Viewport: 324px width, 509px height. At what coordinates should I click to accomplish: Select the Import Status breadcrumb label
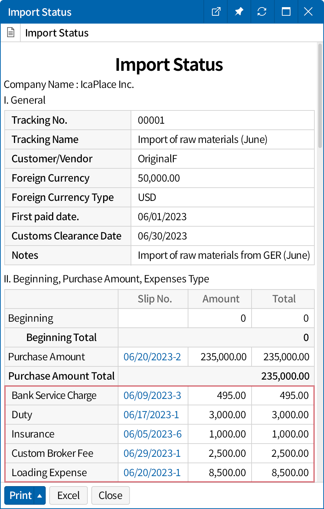click(57, 33)
